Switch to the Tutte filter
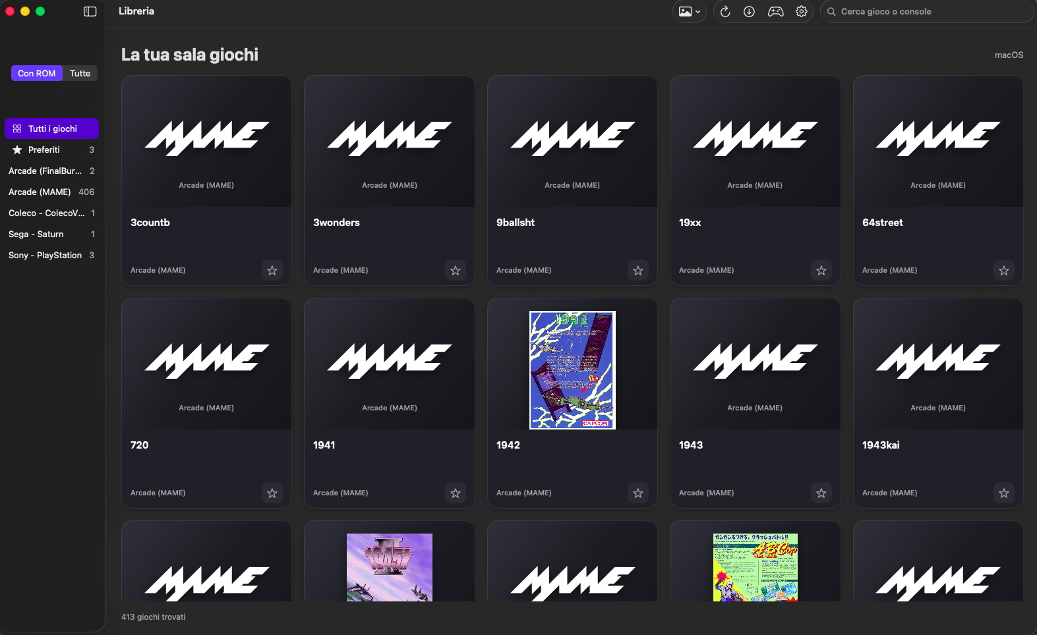 [80, 73]
